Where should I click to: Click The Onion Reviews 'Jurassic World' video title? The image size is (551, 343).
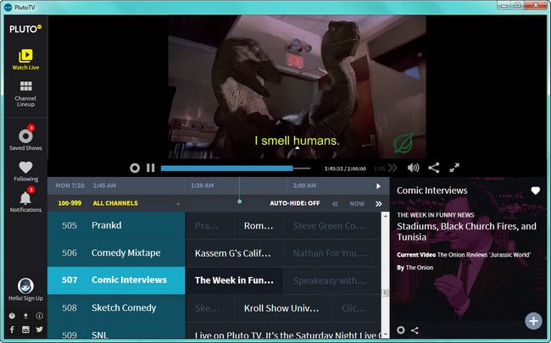[484, 255]
